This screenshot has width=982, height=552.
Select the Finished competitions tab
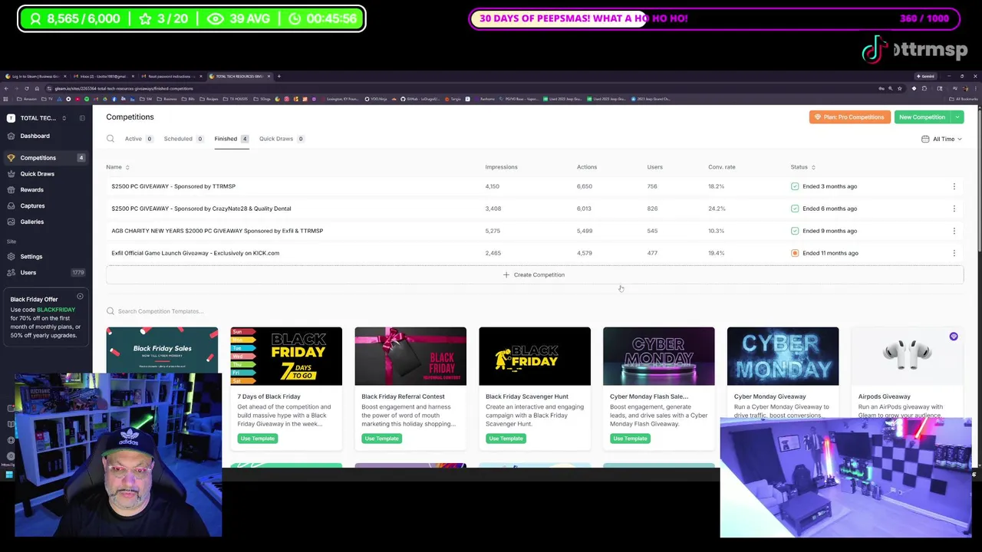231,139
